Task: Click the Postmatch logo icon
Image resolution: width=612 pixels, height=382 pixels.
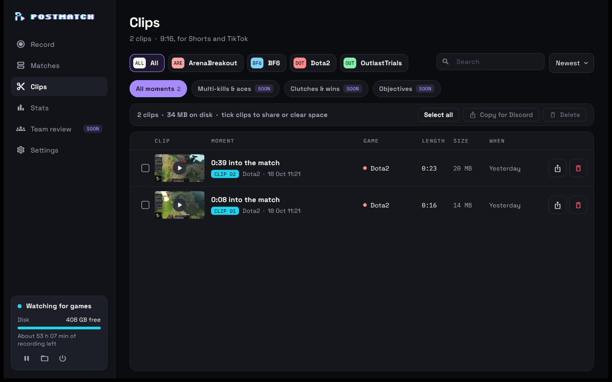Action: 20,17
